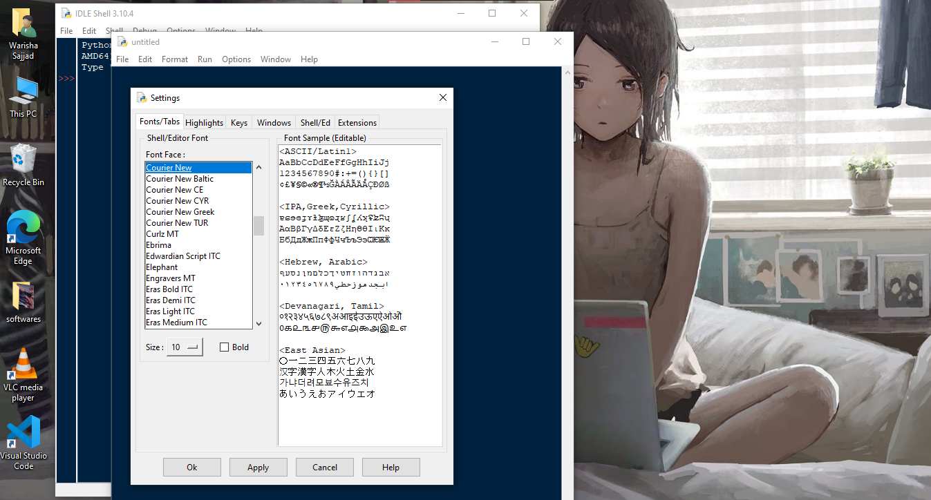931x500 pixels.
Task: Open Help from the Settings dialog
Action: pos(391,468)
